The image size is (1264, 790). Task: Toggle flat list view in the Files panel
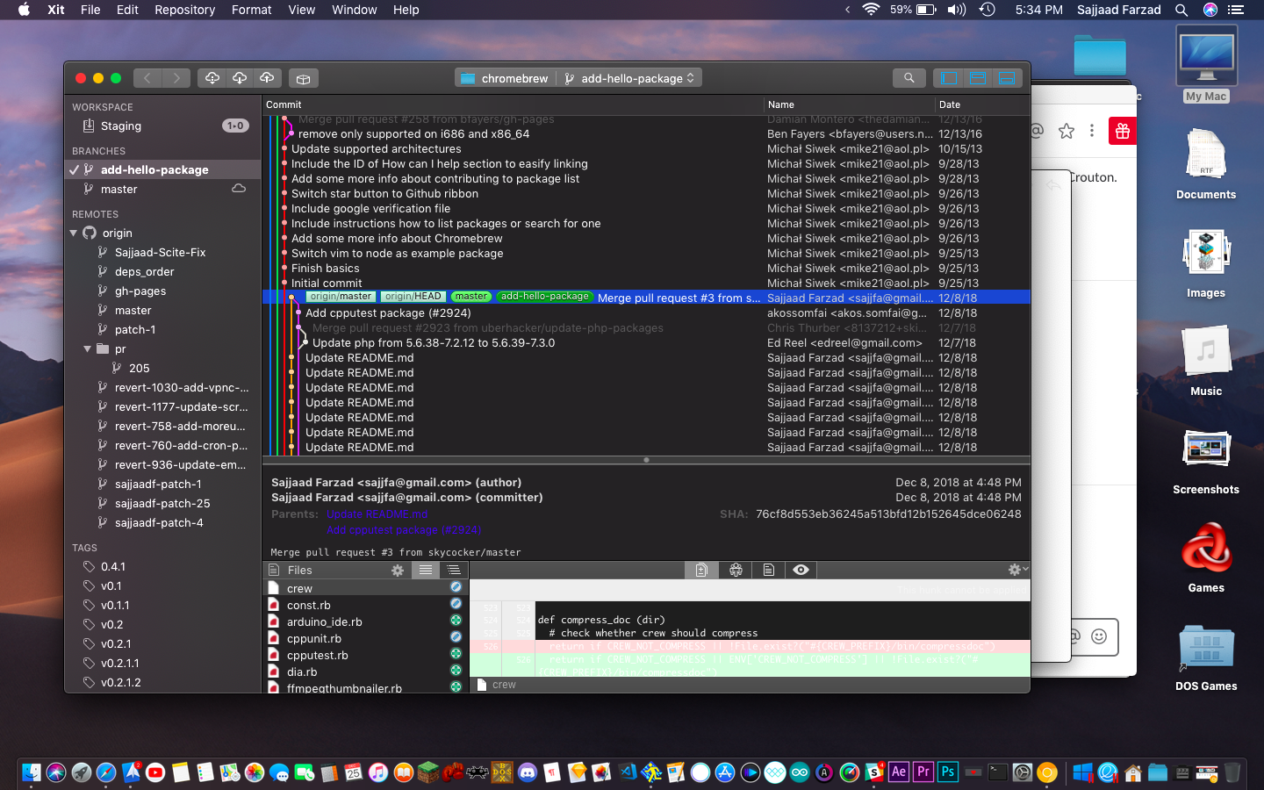(426, 570)
